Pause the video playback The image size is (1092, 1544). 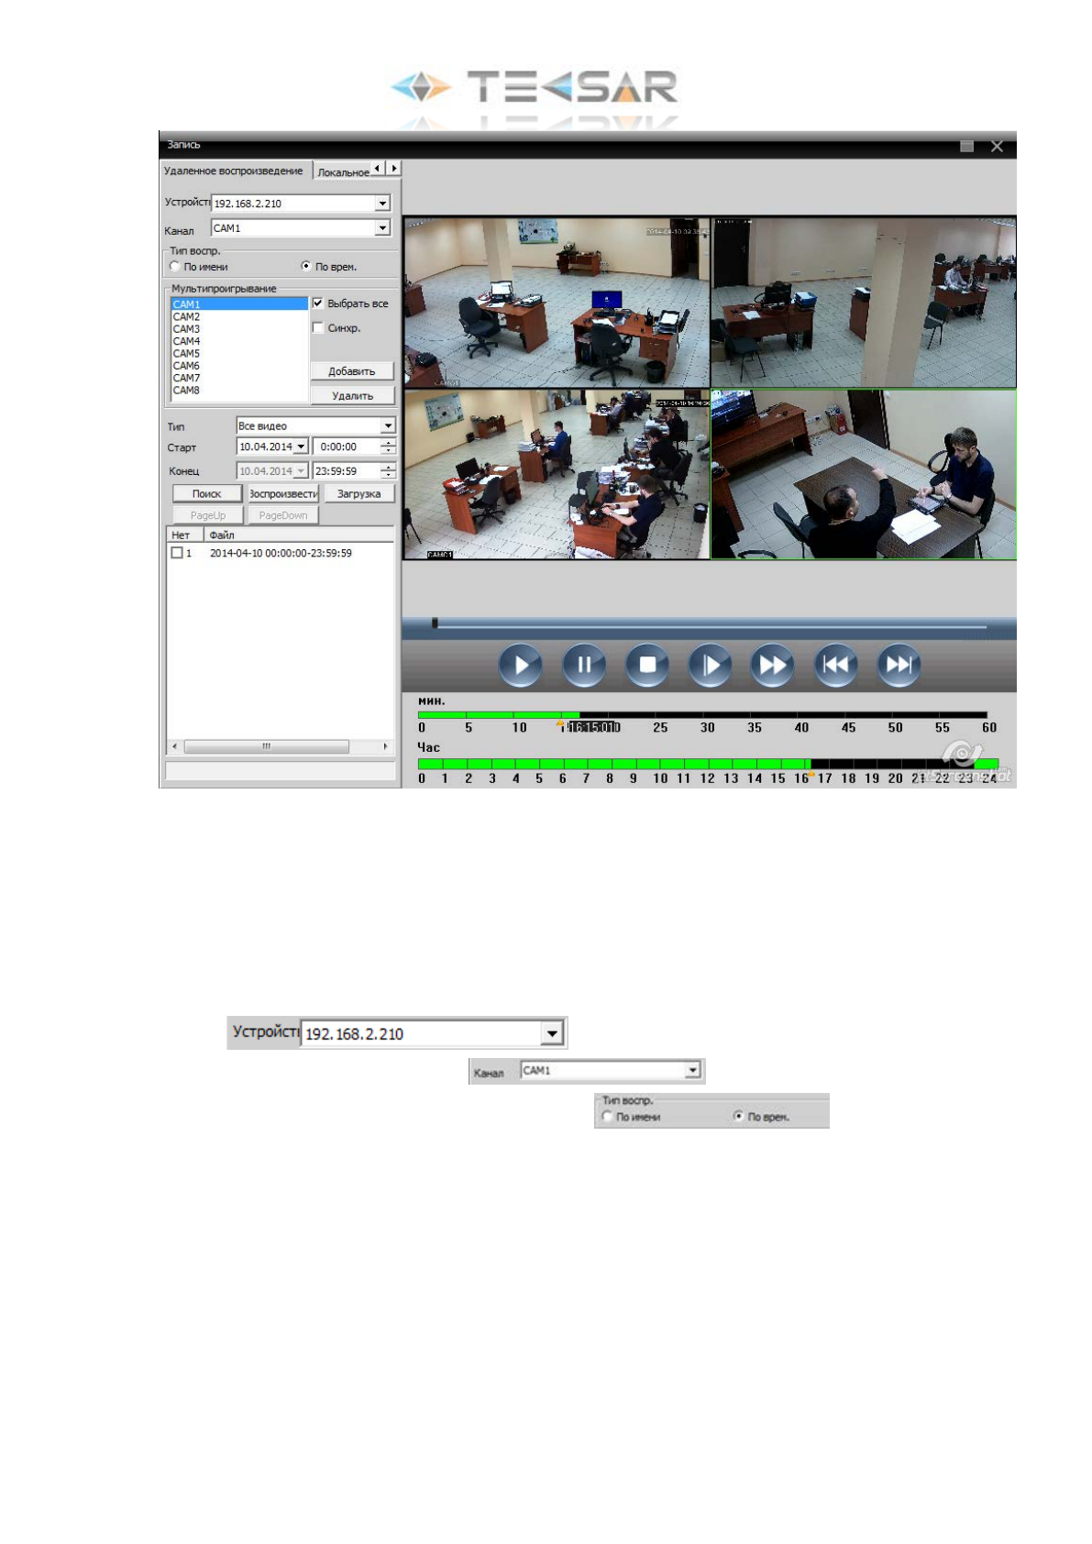tap(583, 666)
